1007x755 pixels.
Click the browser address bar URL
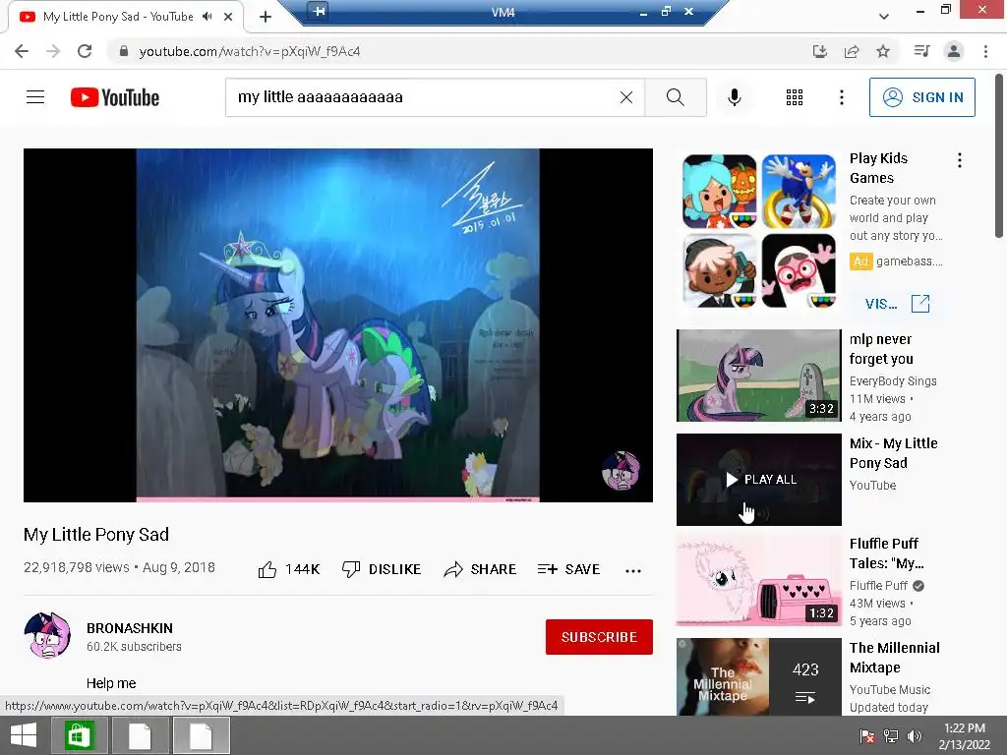click(x=250, y=51)
